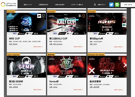This screenshot has height=97, width=135.
Task: Open the eスポーツに関わる menu item
Action: pos(77,5)
